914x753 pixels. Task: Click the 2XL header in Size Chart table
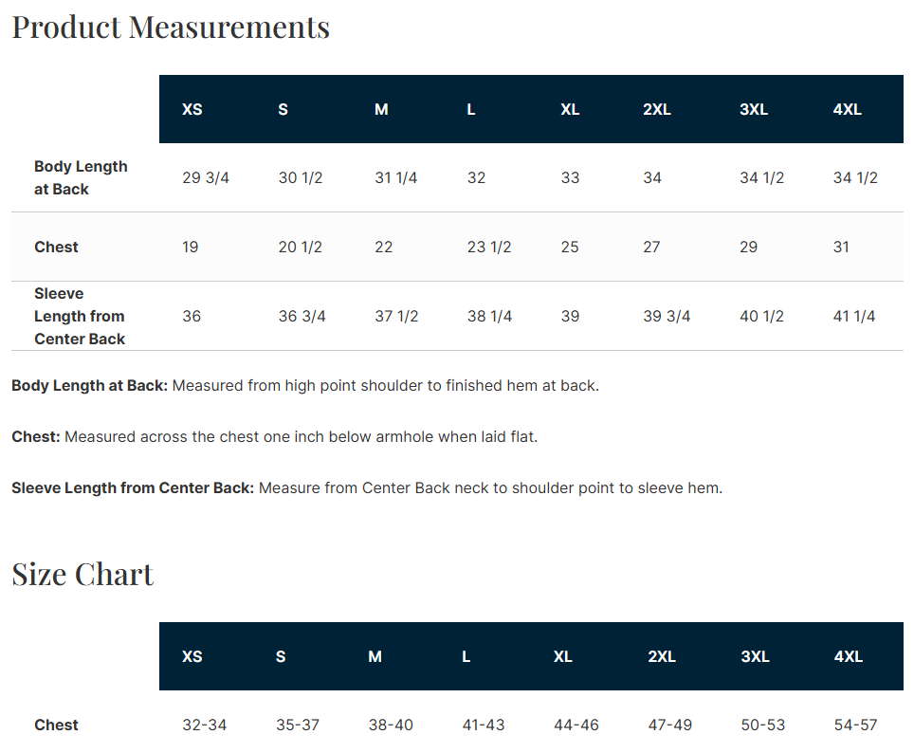[x=662, y=656]
